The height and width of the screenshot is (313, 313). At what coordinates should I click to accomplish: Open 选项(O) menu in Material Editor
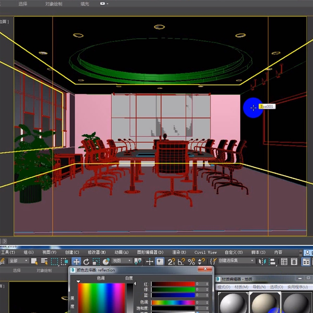coord(276,287)
